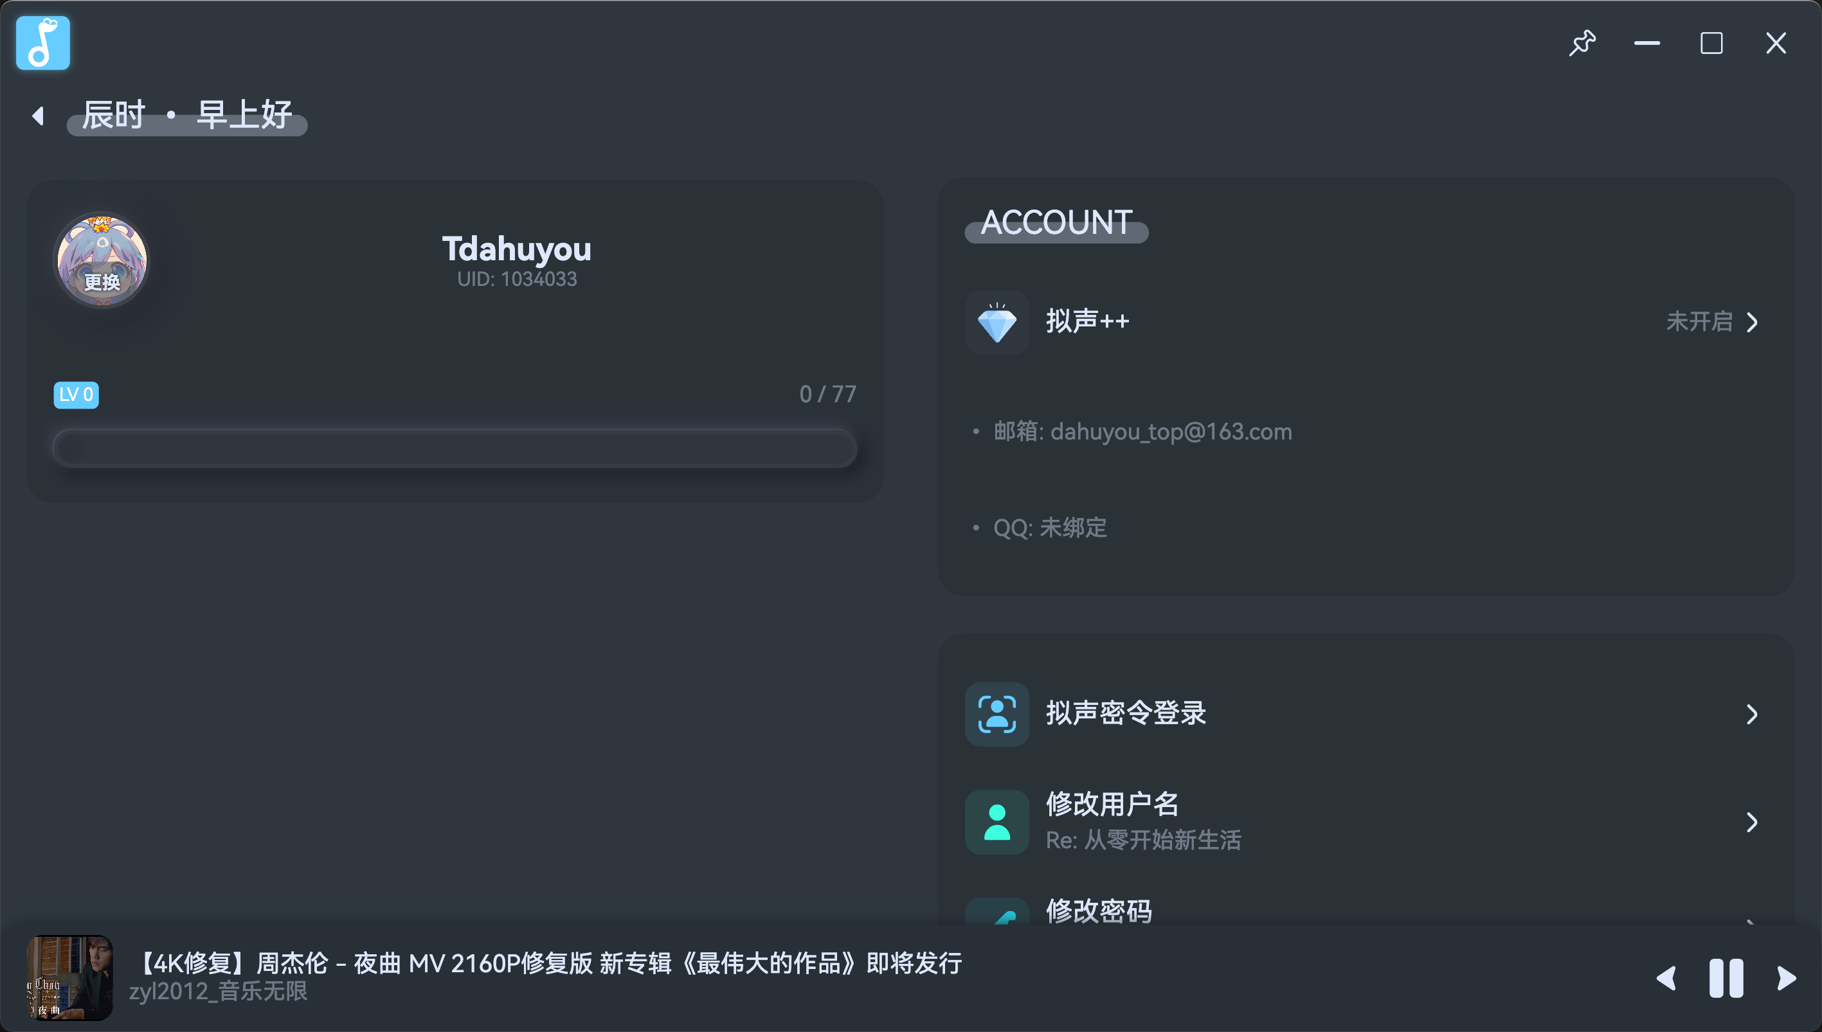The image size is (1822, 1032).
Task: Click the partially visible 修改密码 icon
Action: (x=997, y=911)
